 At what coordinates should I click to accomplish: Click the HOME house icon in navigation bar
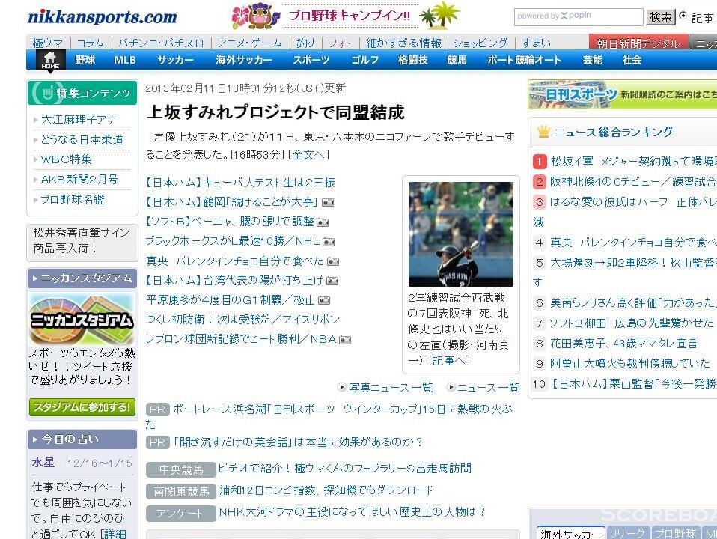pos(50,60)
